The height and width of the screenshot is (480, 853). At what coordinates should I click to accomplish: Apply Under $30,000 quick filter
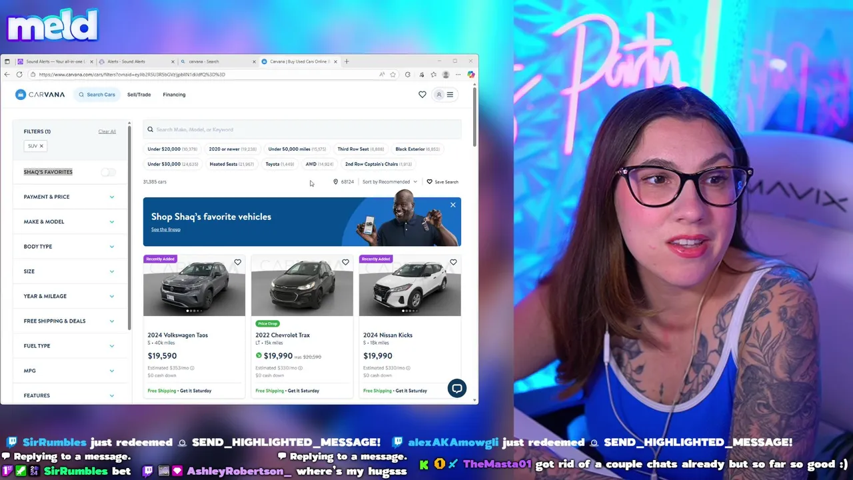[173, 164]
